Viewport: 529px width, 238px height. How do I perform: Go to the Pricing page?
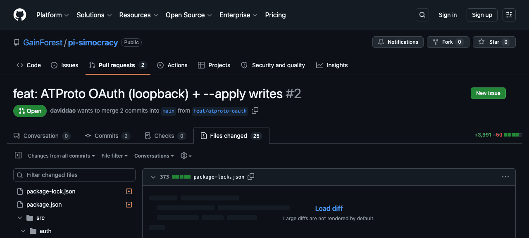(x=275, y=15)
